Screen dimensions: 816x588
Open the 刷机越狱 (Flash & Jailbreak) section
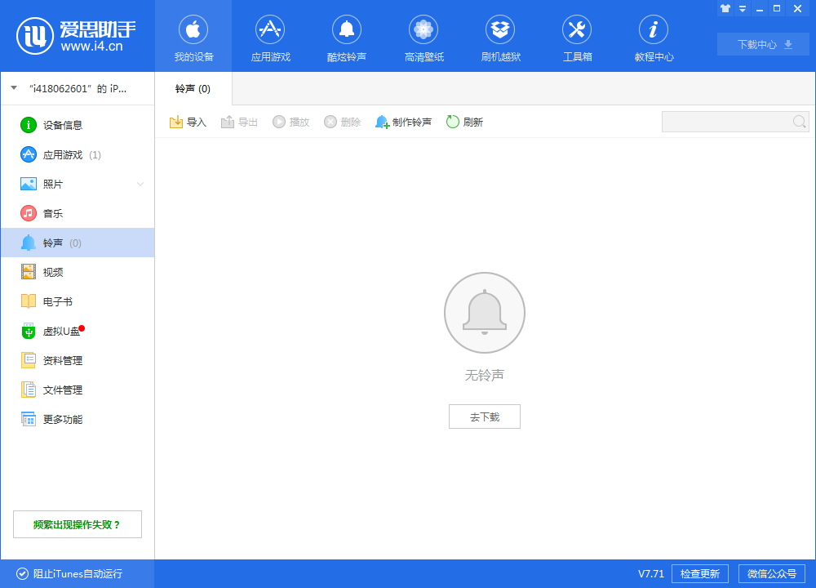(x=500, y=37)
